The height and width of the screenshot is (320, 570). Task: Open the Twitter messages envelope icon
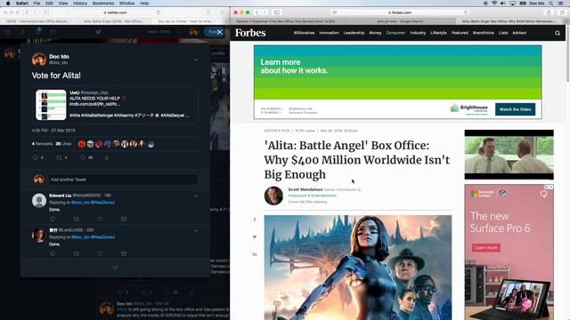pos(53,32)
